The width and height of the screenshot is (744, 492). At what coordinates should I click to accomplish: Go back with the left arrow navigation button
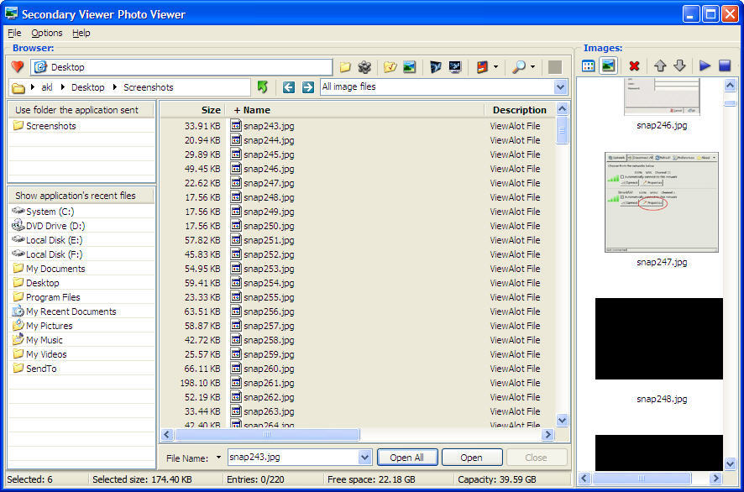pos(289,87)
